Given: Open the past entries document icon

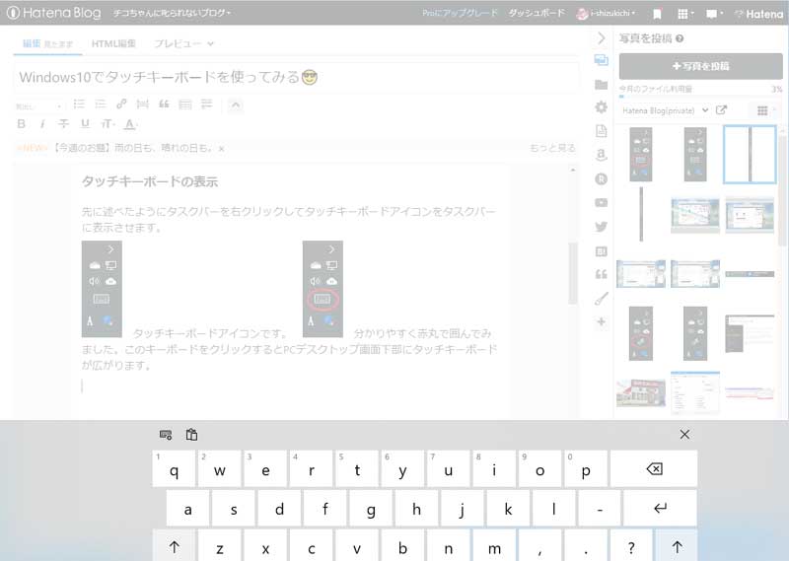Looking at the screenshot, I should pyautogui.click(x=601, y=131).
